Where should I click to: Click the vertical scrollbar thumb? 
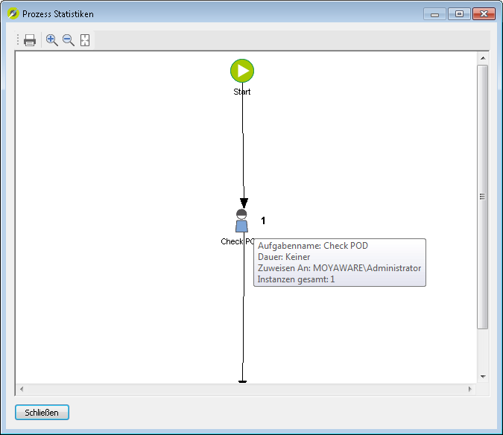482,197
